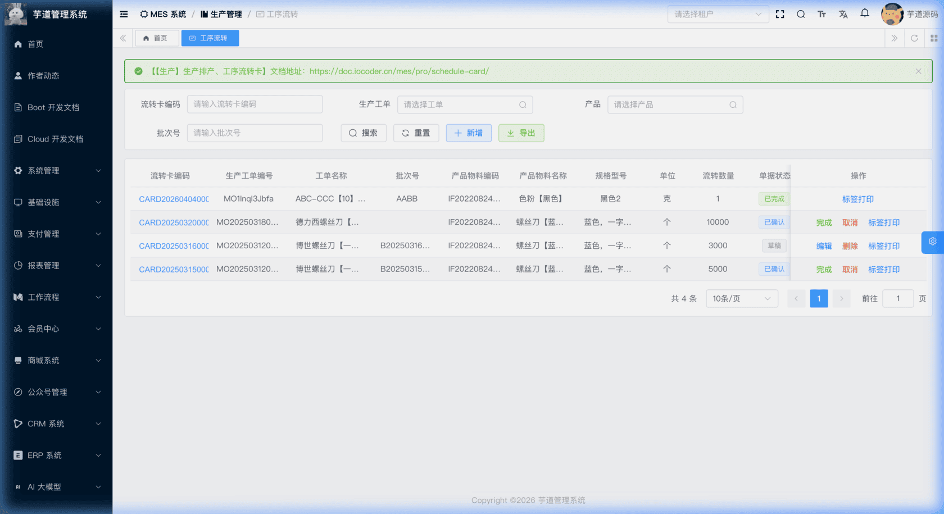Viewport: 944px width, 514px height.
Task: Open the tenant selection dropdown
Action: click(x=718, y=14)
